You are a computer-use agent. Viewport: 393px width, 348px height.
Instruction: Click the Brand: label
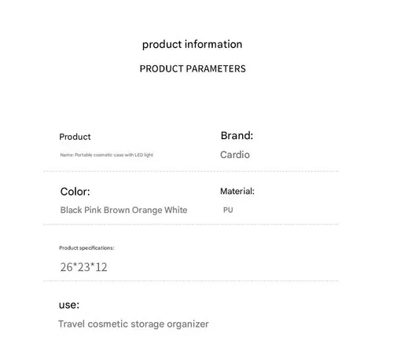pyautogui.click(x=237, y=136)
